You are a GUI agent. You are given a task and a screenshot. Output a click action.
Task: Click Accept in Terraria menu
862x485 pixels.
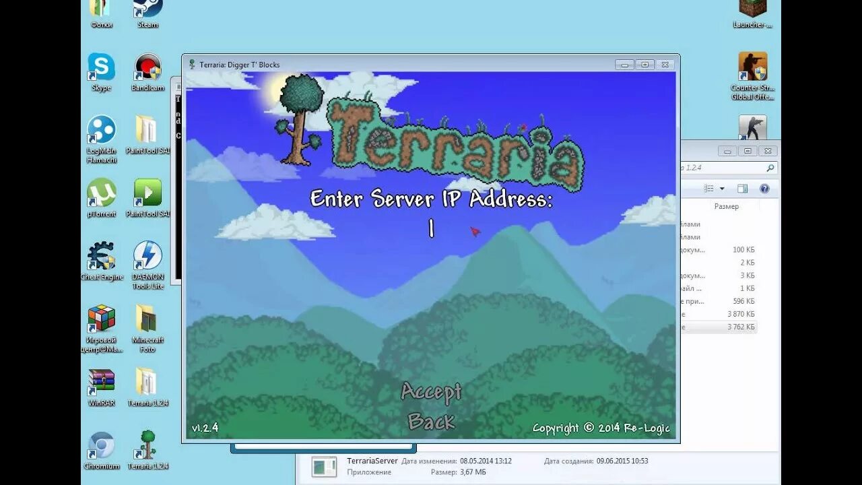432,391
